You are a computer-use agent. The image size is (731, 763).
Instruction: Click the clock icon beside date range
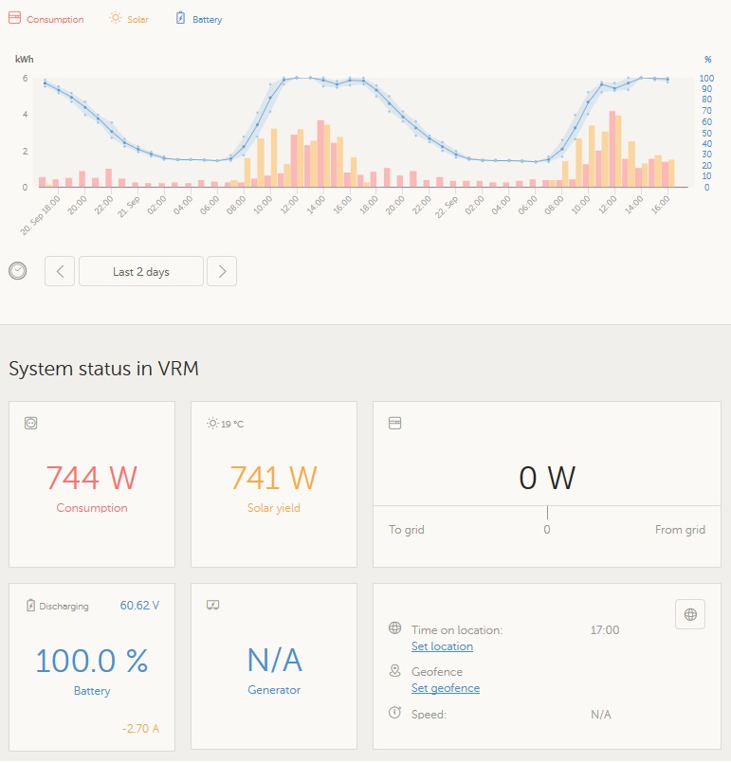point(17,271)
